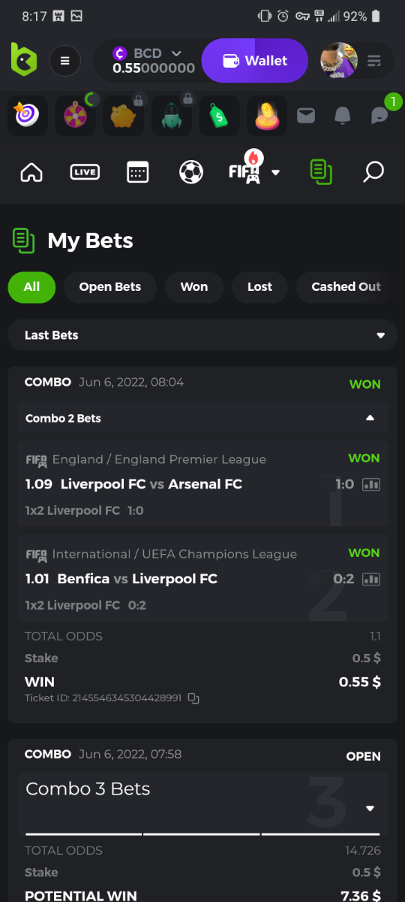Open the LIVE events icon
The width and height of the screenshot is (405, 902).
85,172
